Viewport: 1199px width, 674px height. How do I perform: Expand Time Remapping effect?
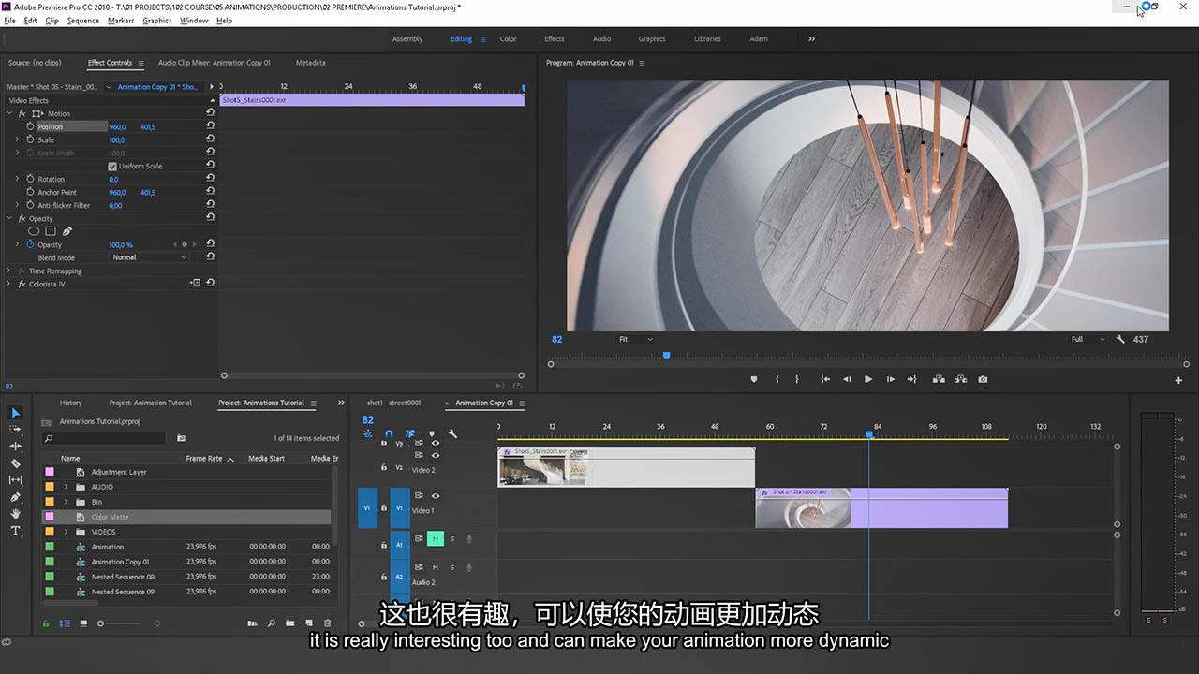[9, 271]
